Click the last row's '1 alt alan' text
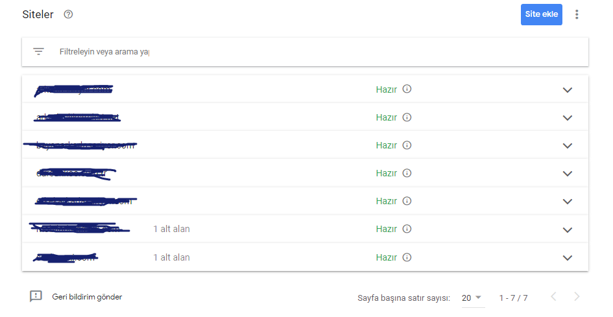The image size is (613, 317). tap(171, 257)
